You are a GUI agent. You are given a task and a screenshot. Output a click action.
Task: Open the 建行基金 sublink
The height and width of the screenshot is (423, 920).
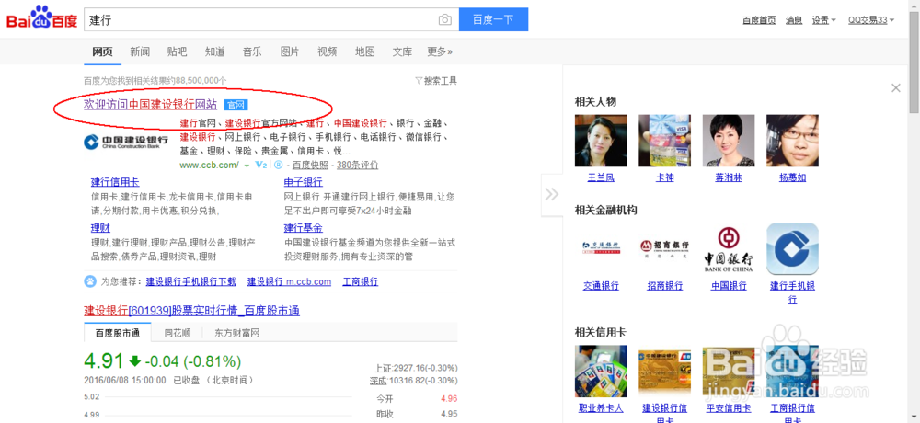[x=304, y=228]
